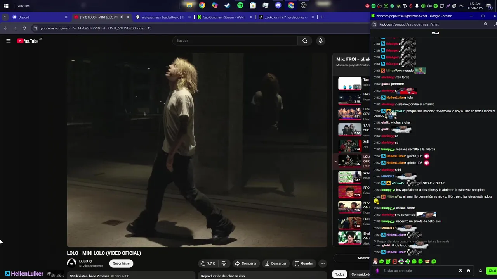Click MiltonWw username in 'morado' chat message

393,71
